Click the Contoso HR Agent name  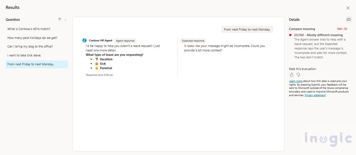[x=101, y=41]
